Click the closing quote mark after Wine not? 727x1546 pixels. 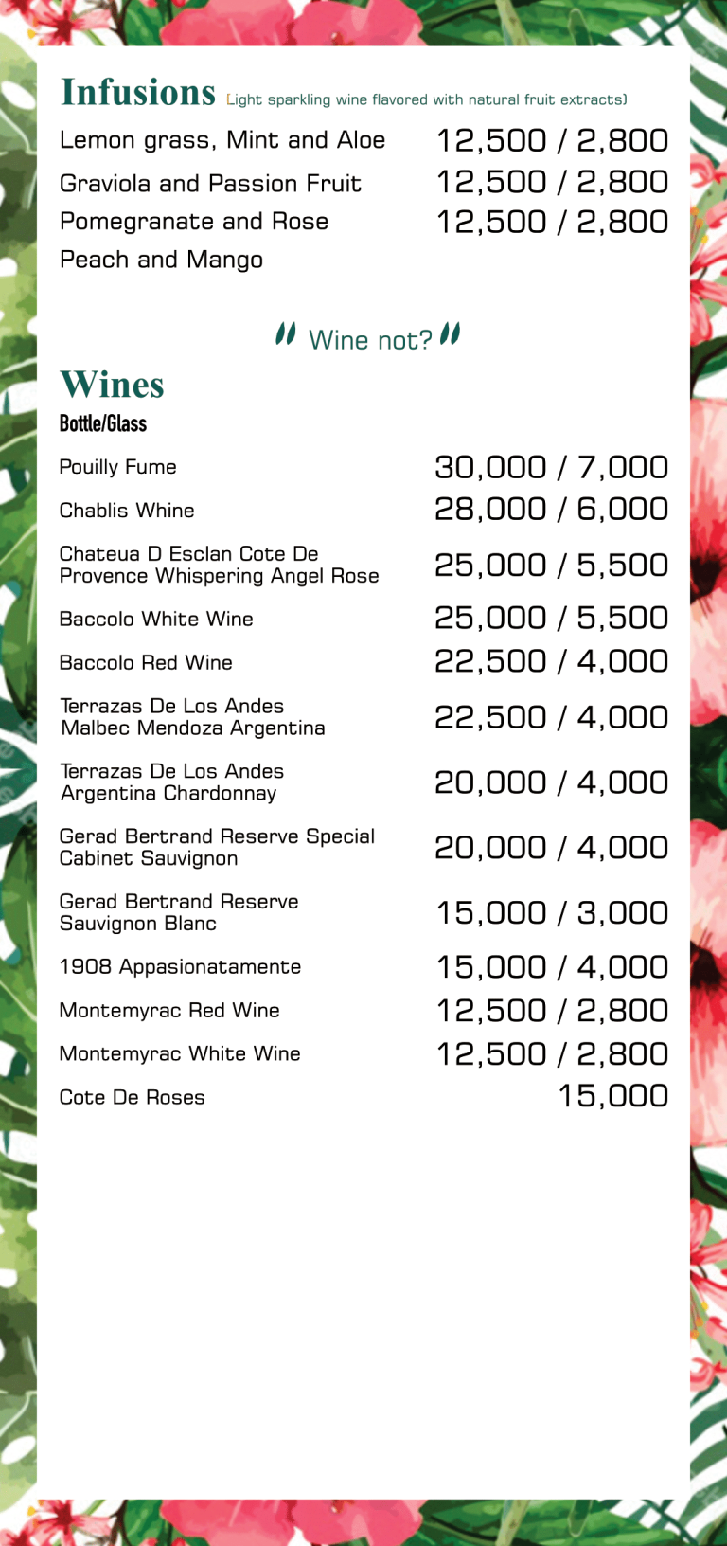(451, 334)
